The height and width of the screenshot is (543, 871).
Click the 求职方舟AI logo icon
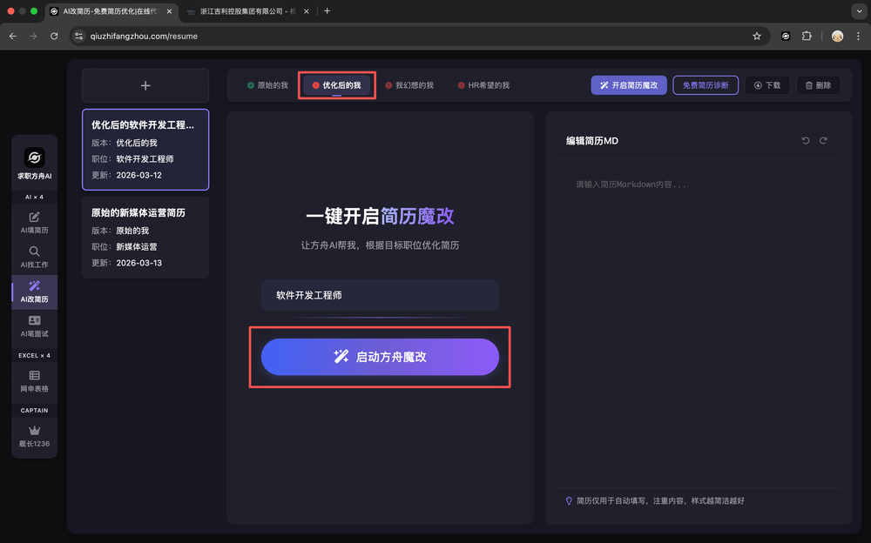35,158
